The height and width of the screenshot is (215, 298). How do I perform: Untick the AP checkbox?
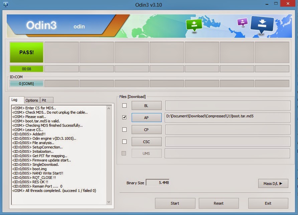click(x=124, y=117)
